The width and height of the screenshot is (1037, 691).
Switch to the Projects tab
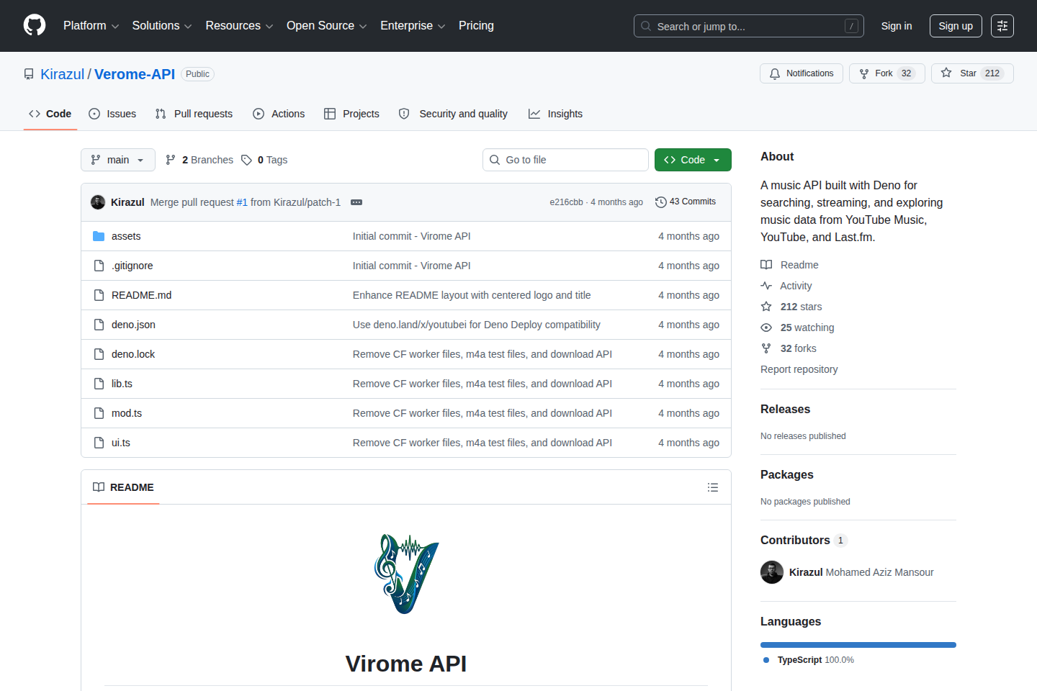point(351,114)
